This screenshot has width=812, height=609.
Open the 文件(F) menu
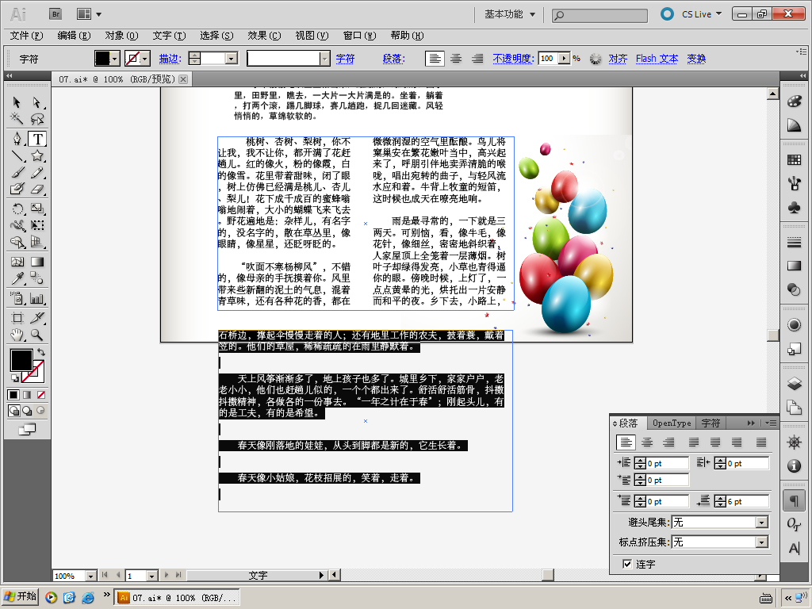[x=26, y=36]
